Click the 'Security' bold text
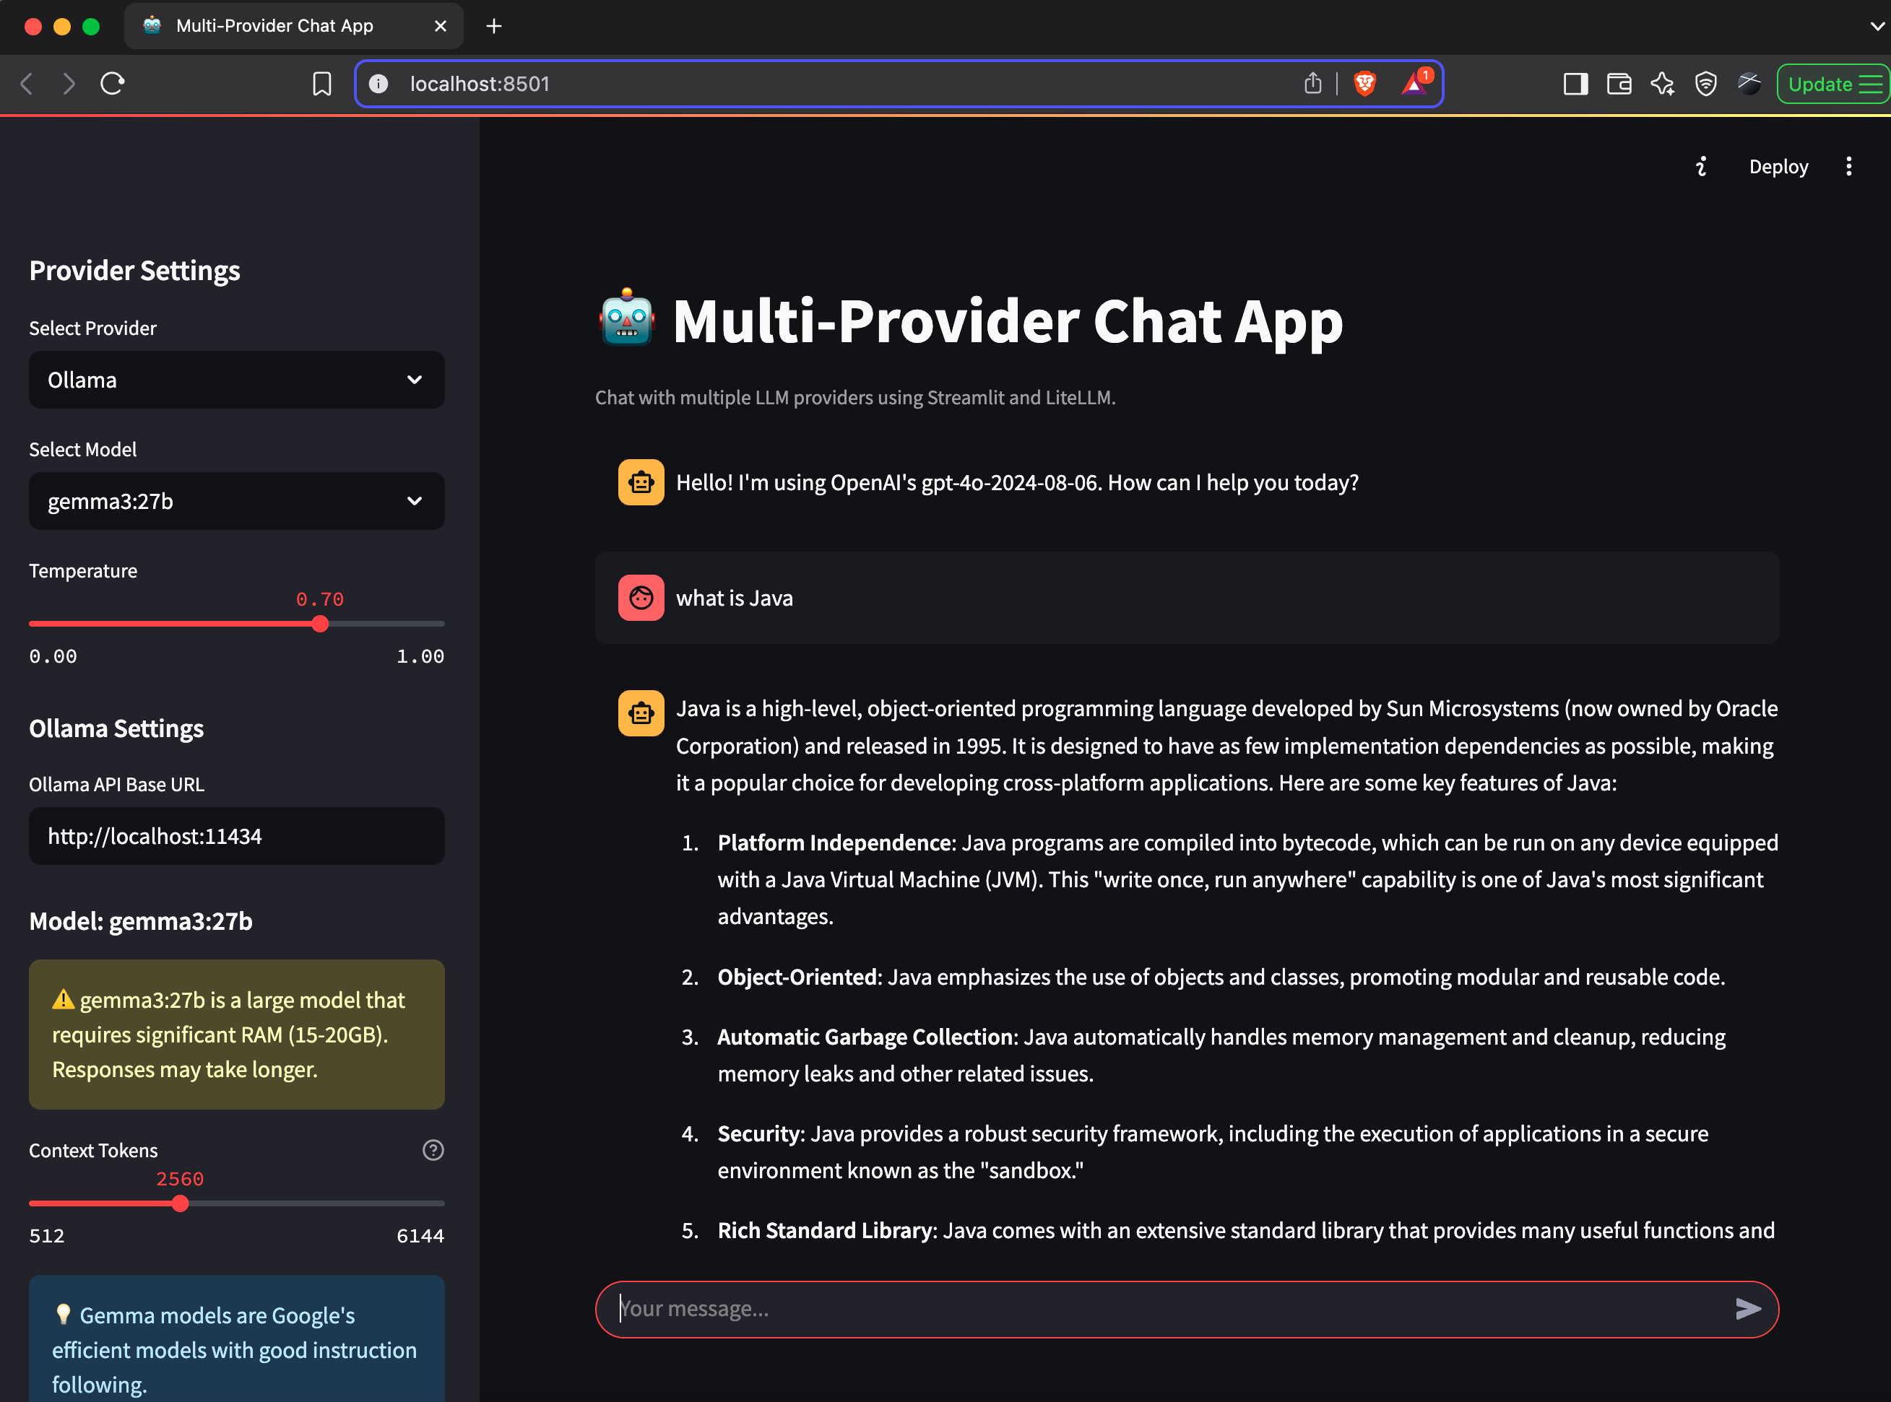The height and width of the screenshot is (1402, 1891). [759, 1134]
